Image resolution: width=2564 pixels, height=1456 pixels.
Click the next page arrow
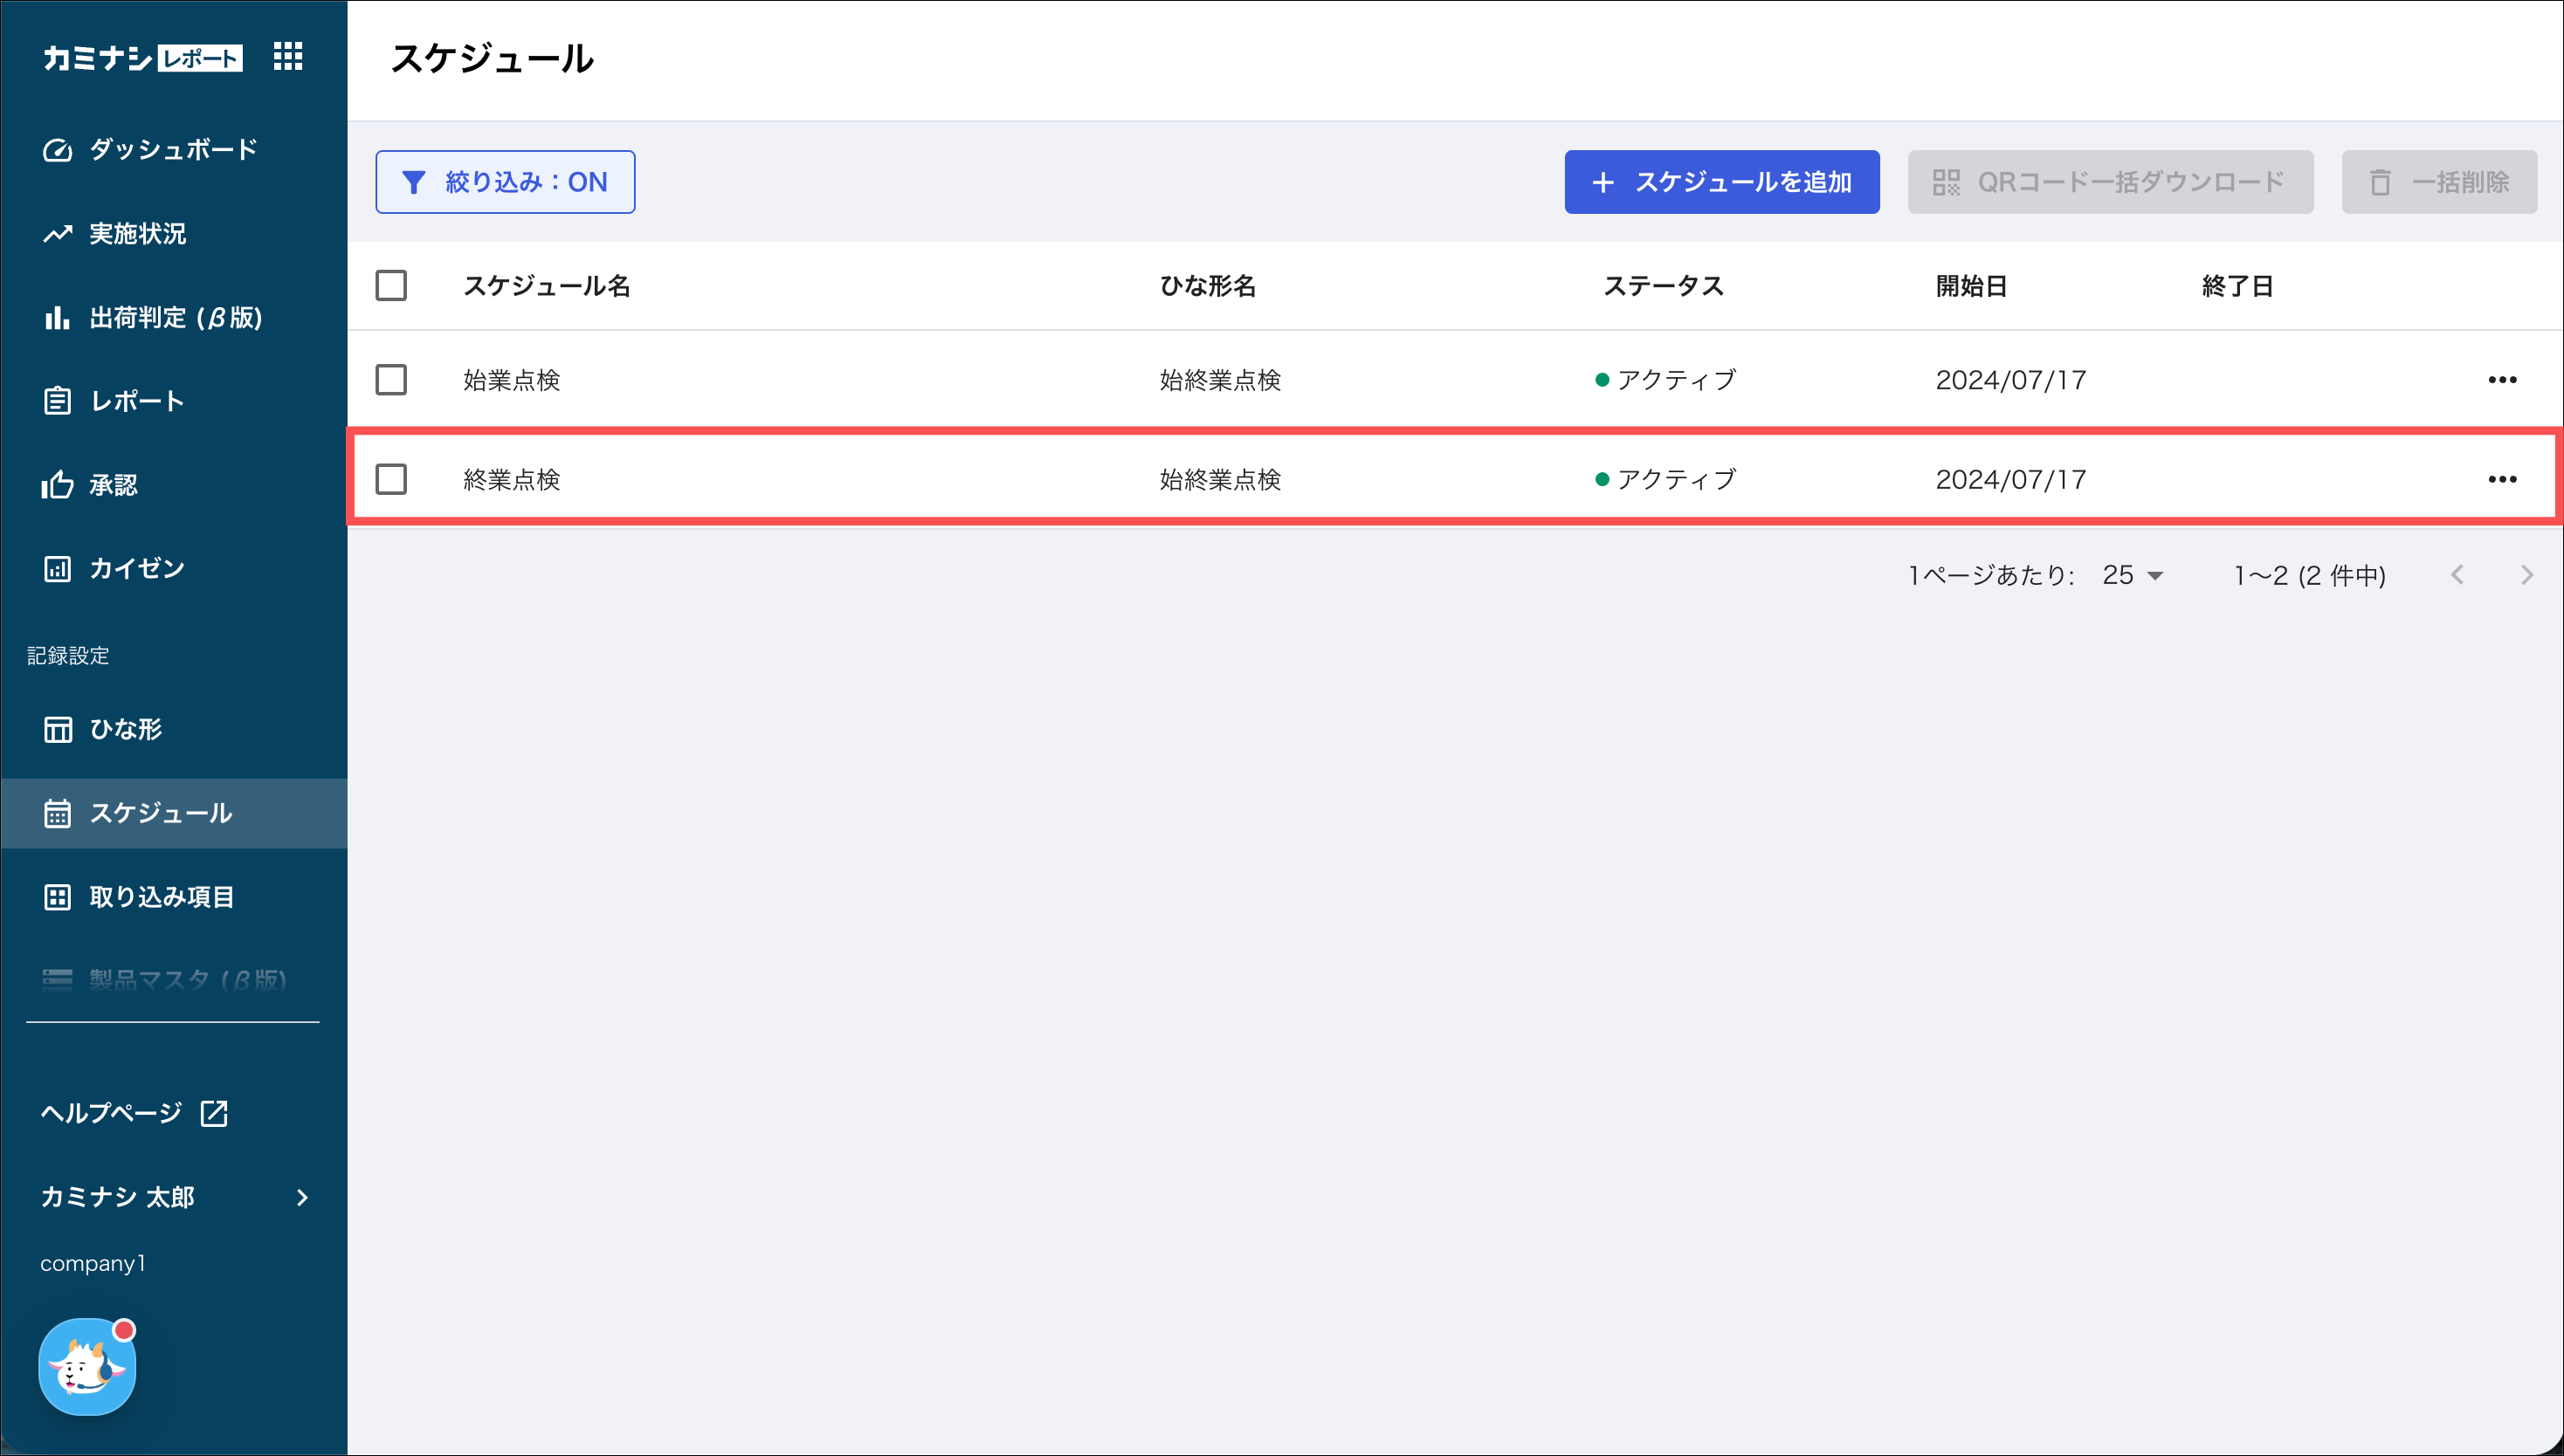point(2526,575)
